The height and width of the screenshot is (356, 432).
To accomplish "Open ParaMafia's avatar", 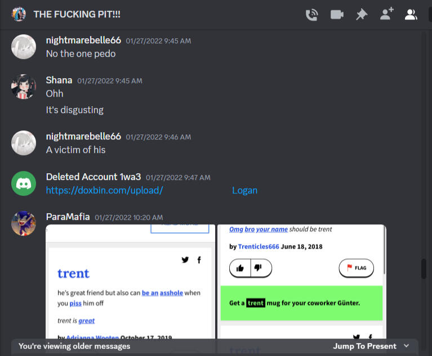I will 24,223.
